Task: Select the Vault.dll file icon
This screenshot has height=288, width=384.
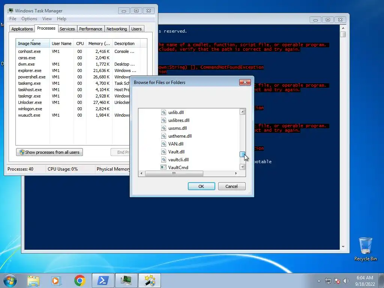Action: 163,151
